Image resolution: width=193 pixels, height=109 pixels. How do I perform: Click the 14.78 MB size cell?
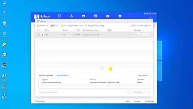77,35
